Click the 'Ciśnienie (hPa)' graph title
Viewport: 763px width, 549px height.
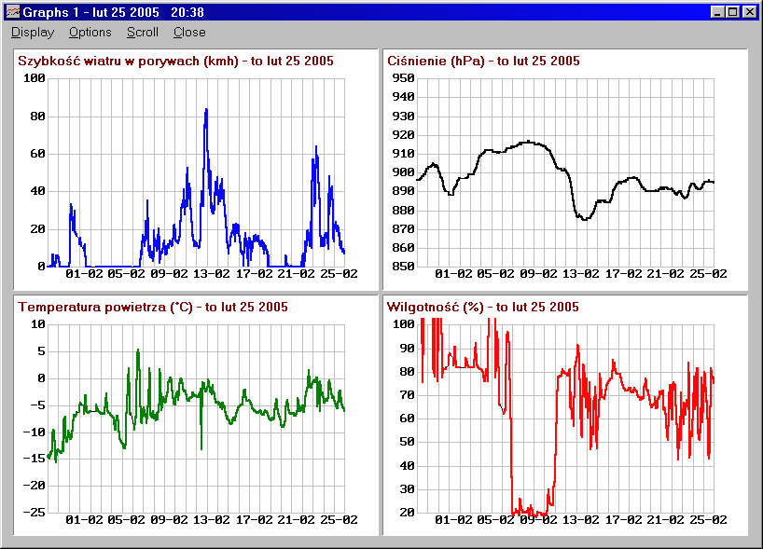pyautogui.click(x=482, y=61)
